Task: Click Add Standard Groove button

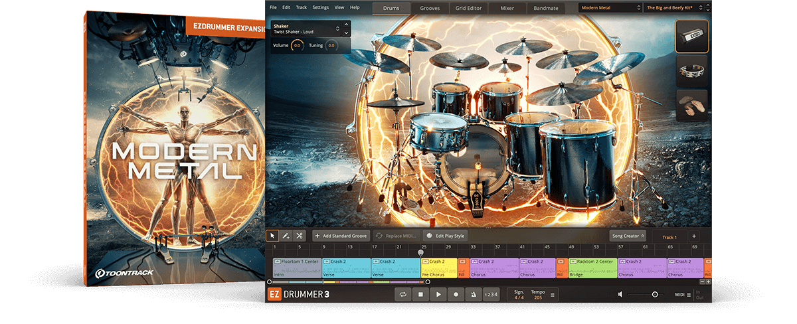Action: click(x=340, y=236)
